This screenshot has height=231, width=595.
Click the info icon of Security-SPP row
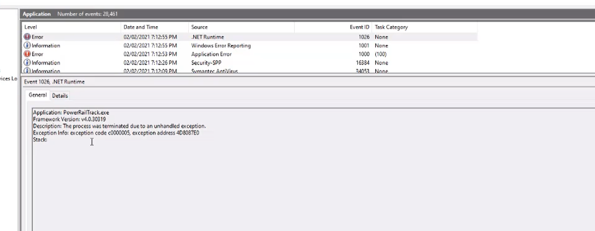point(27,63)
